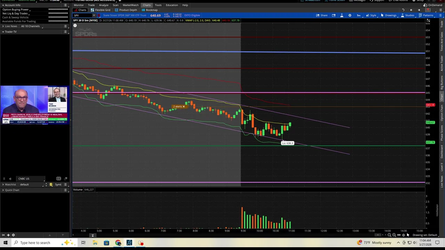The image size is (445, 250).
Task: Toggle closed captions CC button
Action: [x=59, y=179]
